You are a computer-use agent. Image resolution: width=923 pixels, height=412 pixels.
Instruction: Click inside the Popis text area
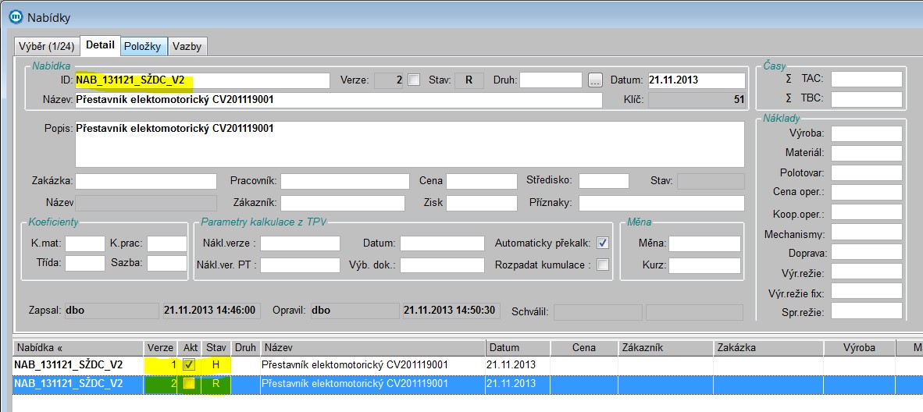tap(408, 144)
